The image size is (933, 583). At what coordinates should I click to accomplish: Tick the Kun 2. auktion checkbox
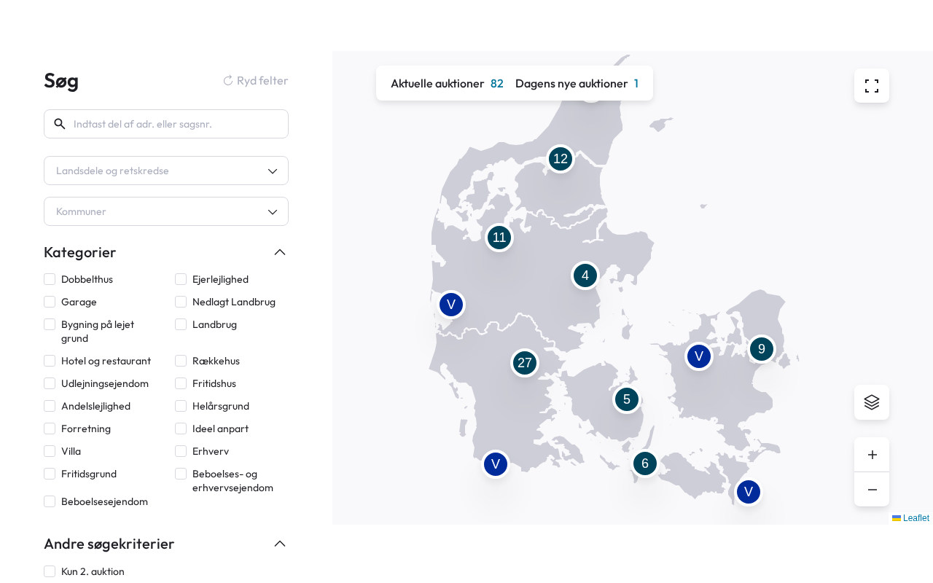click(x=50, y=571)
